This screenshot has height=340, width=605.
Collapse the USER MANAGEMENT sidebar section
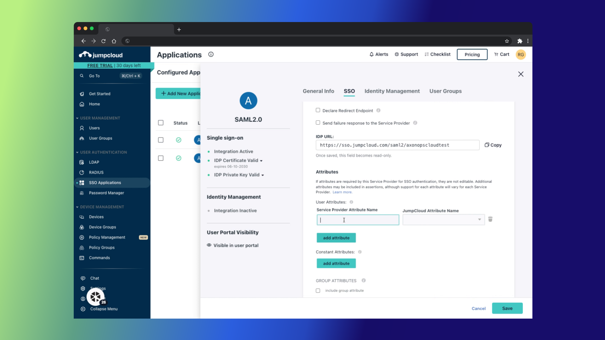77,118
